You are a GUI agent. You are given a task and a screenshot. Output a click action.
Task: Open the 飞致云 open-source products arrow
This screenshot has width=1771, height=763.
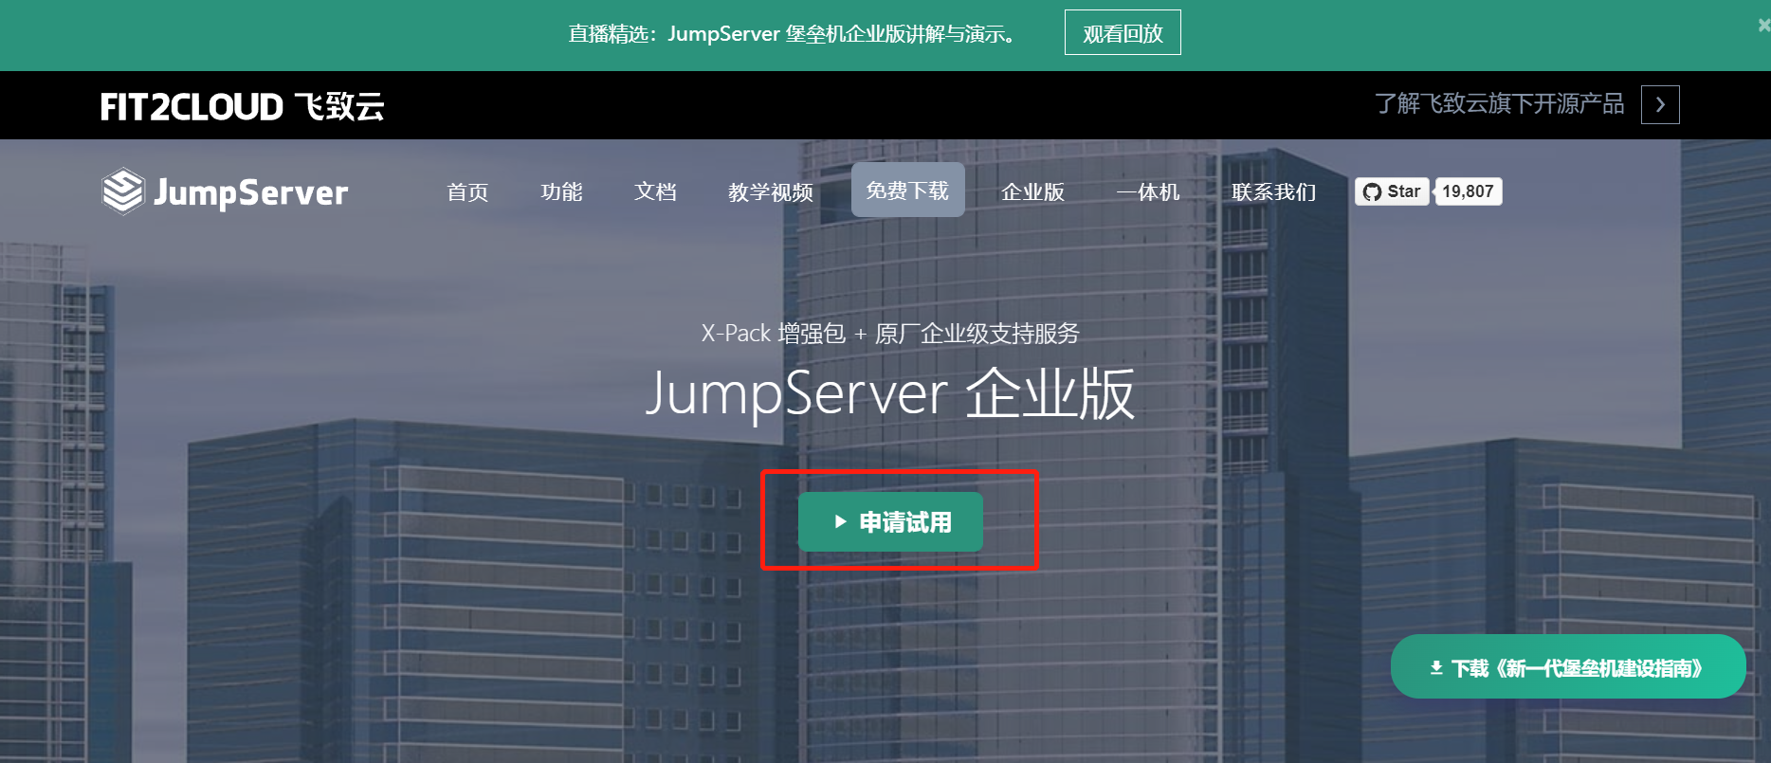1660,104
